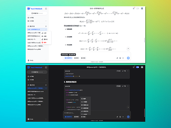This screenshot has height=128, width=171.
Task: Open the emoji chat in light sidebar
Action: (37, 49)
